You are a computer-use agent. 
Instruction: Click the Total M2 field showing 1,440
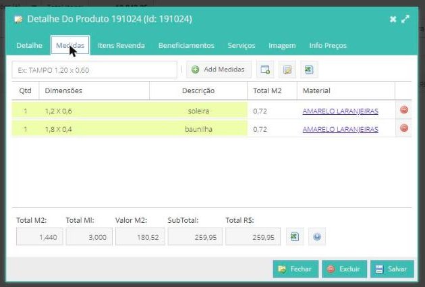click(x=40, y=237)
